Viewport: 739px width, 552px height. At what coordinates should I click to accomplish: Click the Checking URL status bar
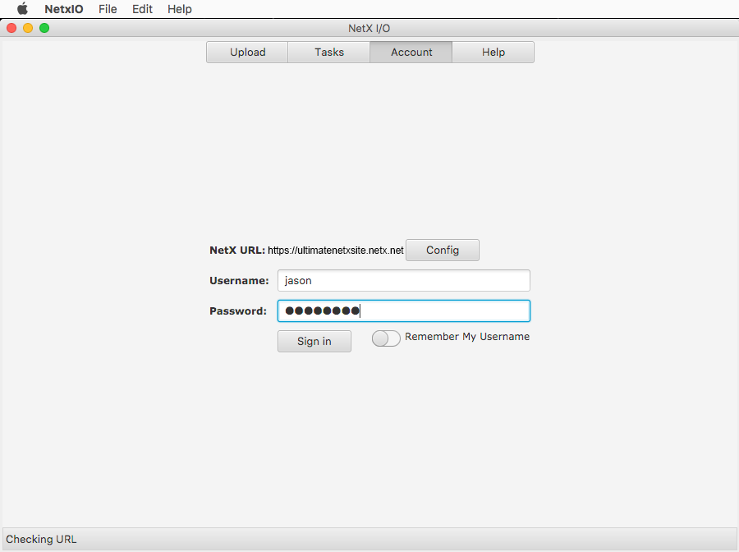369,539
